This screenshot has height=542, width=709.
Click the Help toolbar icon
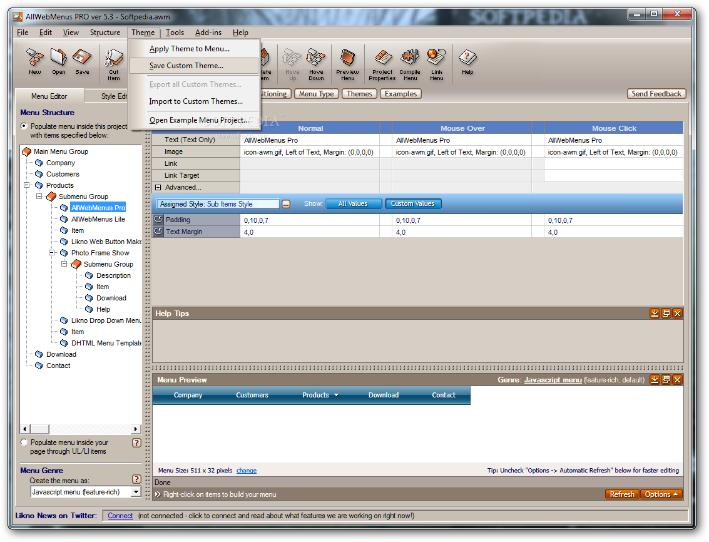(467, 61)
